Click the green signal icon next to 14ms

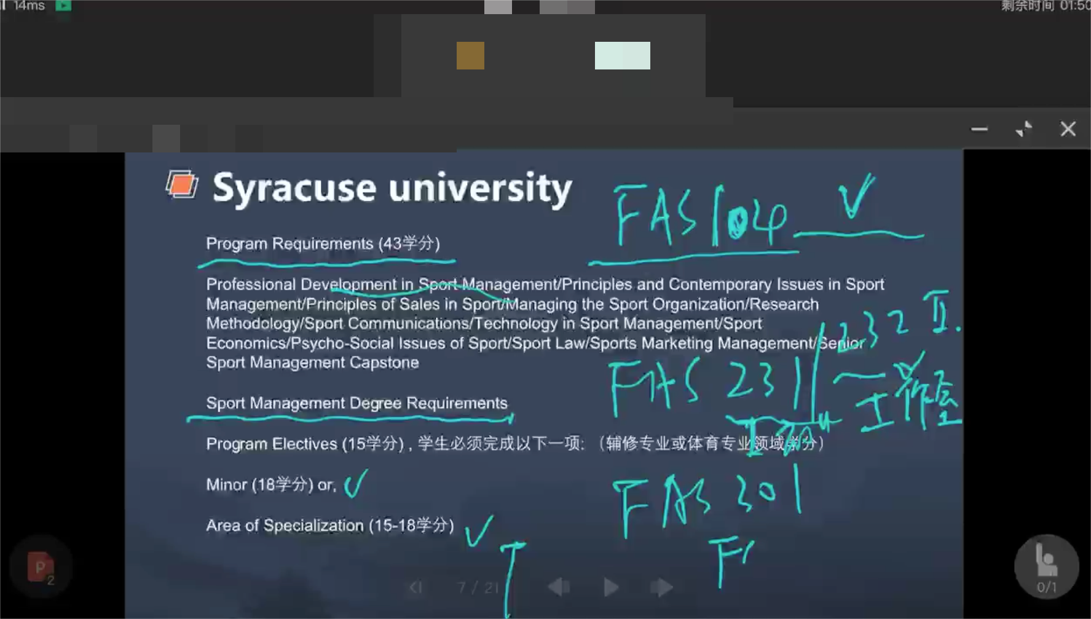tap(63, 6)
